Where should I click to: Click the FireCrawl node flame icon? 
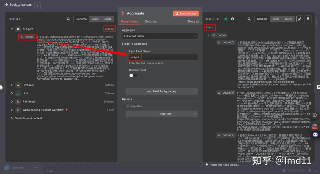18,85
